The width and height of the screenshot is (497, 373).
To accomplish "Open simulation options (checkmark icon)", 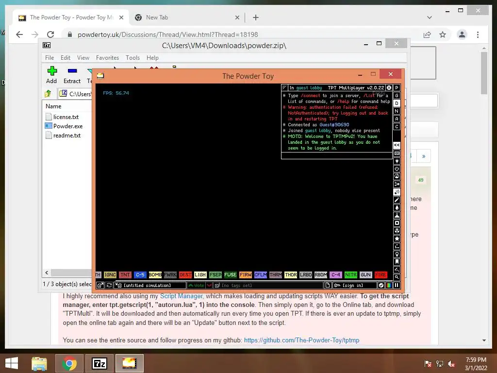I will click(381, 285).
